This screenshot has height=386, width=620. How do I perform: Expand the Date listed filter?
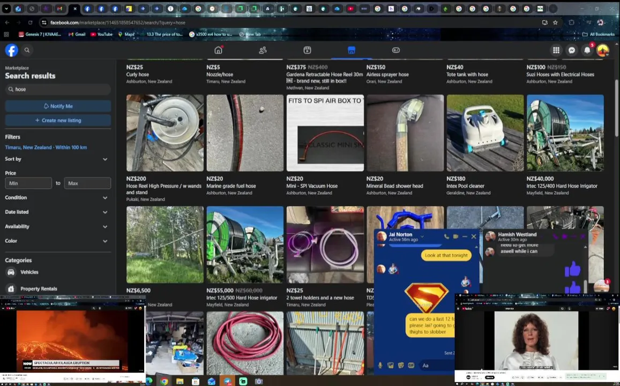(x=57, y=212)
